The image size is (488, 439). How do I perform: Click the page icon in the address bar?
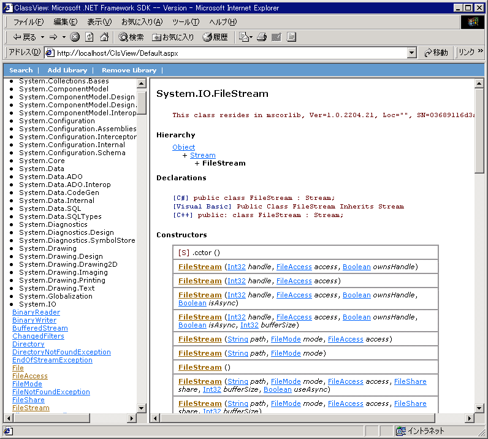pos(50,53)
